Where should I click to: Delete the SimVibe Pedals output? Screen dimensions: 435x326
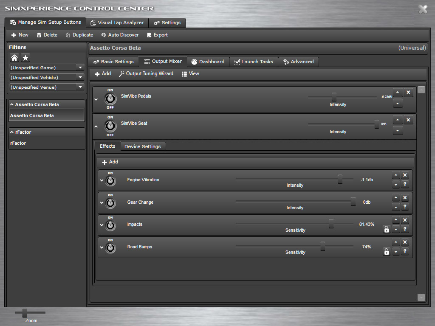pyautogui.click(x=408, y=93)
